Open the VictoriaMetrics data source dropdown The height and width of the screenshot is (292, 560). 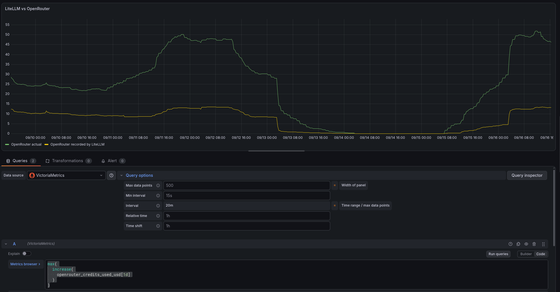point(66,175)
